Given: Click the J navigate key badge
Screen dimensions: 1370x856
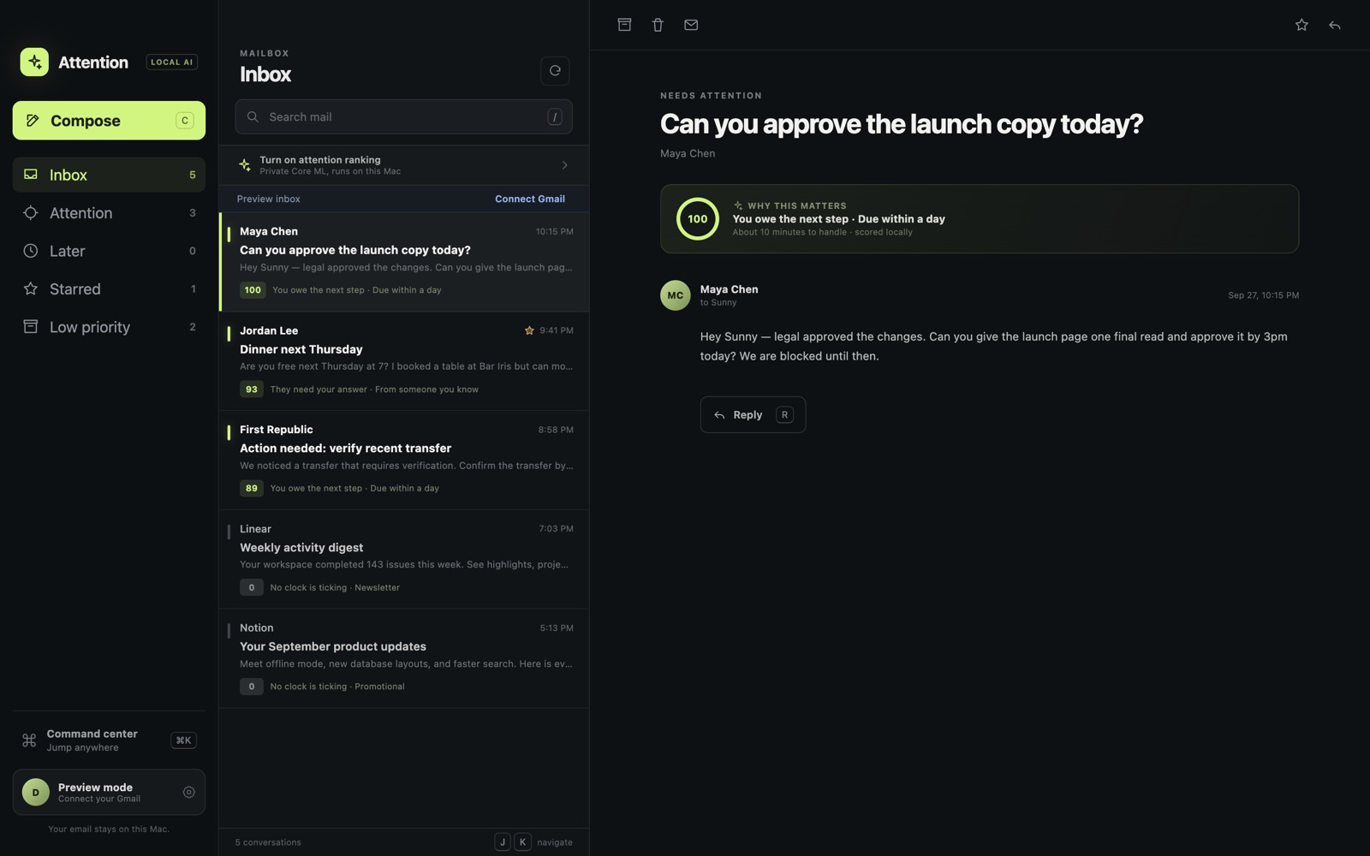Looking at the screenshot, I should [x=503, y=842].
